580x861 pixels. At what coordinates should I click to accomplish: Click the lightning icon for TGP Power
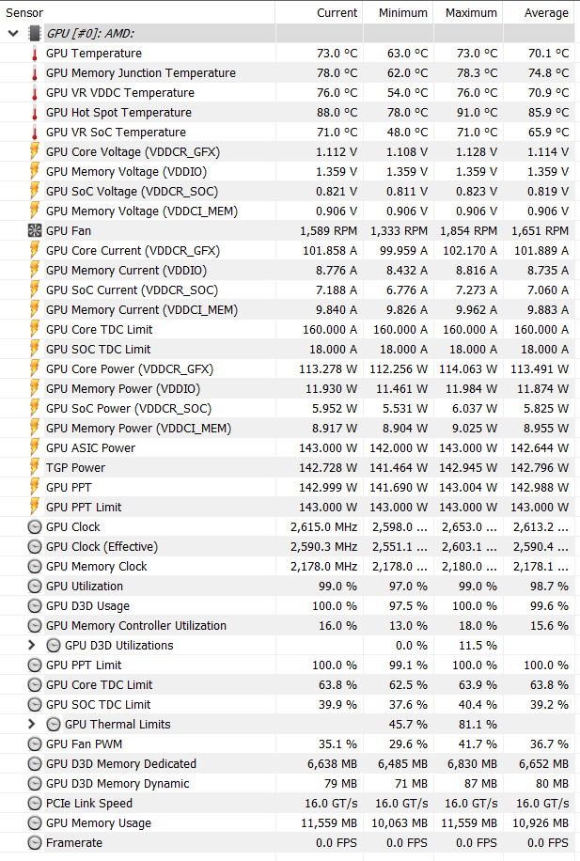click(35, 468)
